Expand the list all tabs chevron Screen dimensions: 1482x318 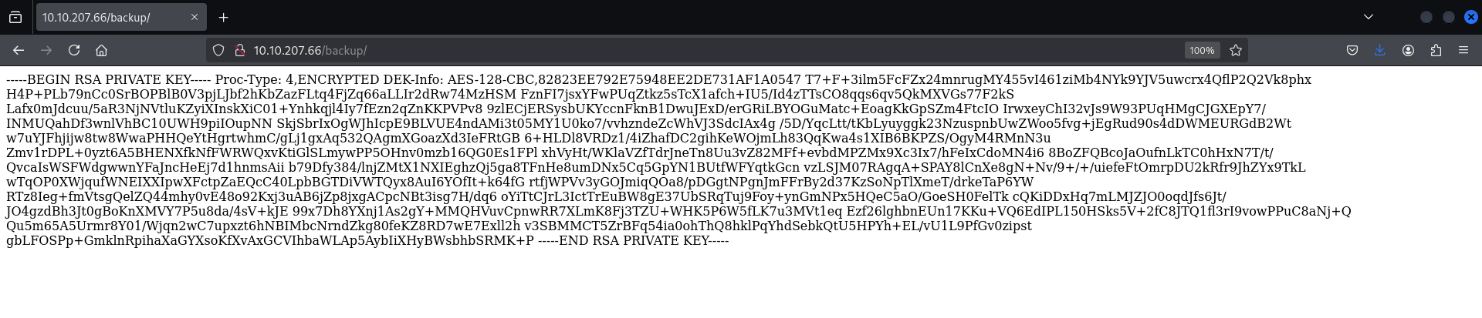click(x=1369, y=17)
